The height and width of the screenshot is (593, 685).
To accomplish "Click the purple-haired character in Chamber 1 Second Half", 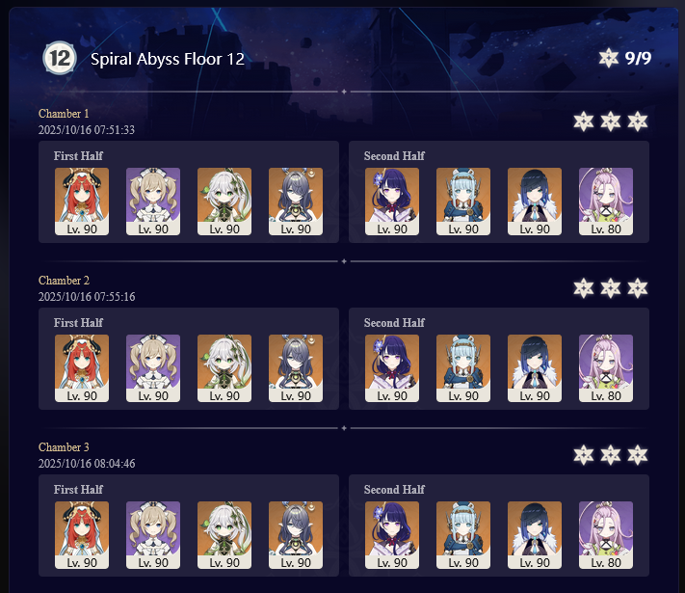I will (392, 202).
